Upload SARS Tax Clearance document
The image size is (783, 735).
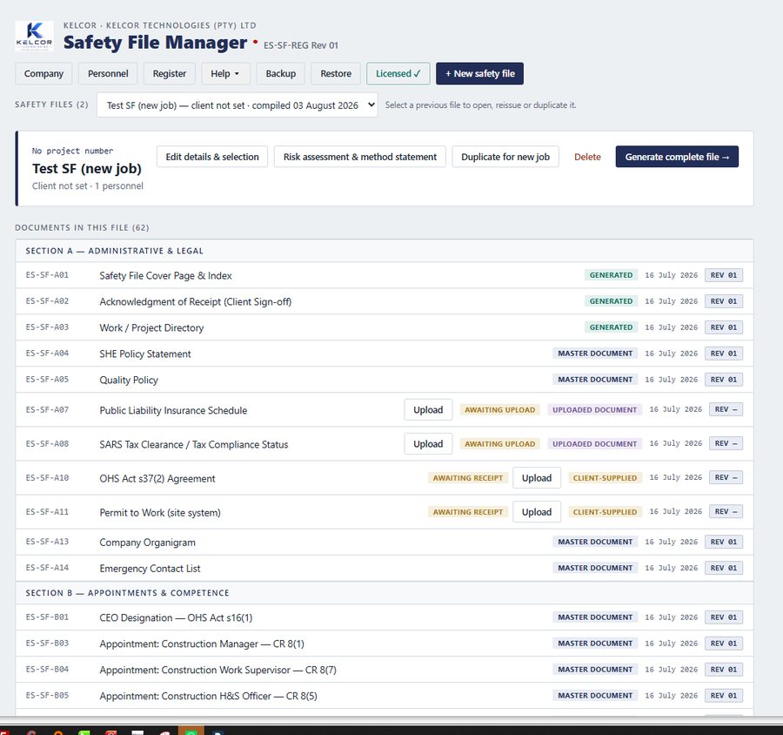coord(428,443)
